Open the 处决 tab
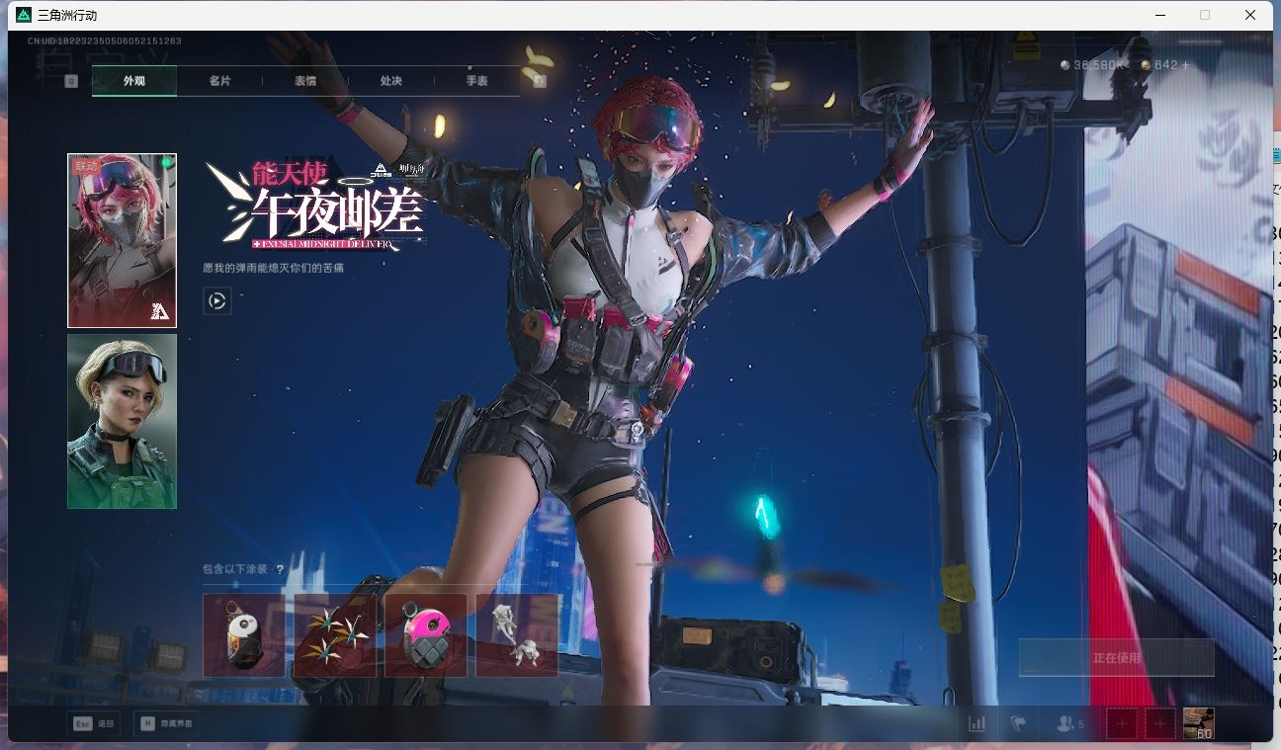This screenshot has height=750, width=1281. point(391,81)
